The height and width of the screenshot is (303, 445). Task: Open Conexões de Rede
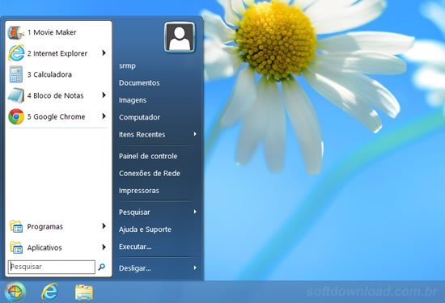[150, 173]
